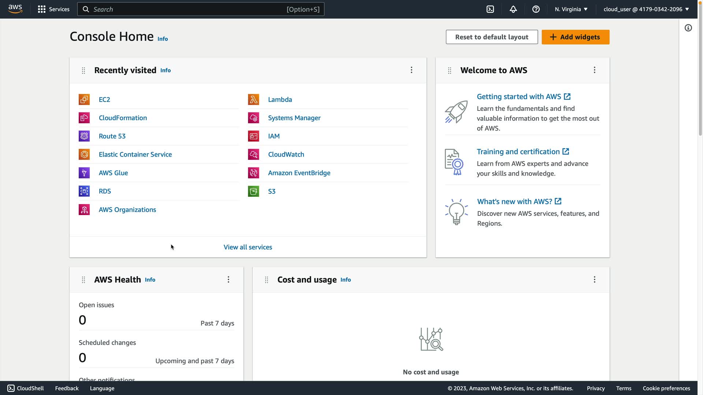The height and width of the screenshot is (395, 703).
Task: Open Language menu in footer
Action: click(x=102, y=388)
